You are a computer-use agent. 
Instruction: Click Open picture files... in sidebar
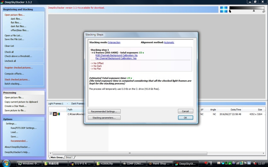pos(15,15)
